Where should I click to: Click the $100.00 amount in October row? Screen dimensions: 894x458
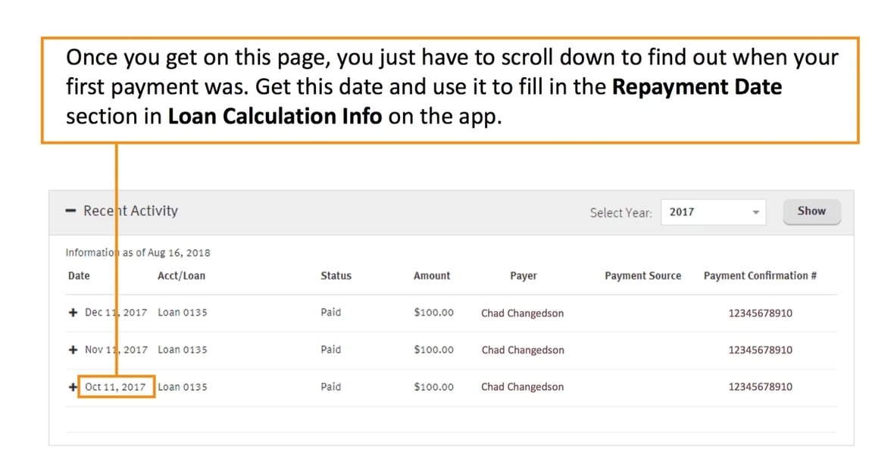point(433,387)
